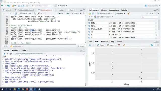Click the Zoom button in Plots pane
Screen dimensions: 161x91
click(x=100, y=45)
